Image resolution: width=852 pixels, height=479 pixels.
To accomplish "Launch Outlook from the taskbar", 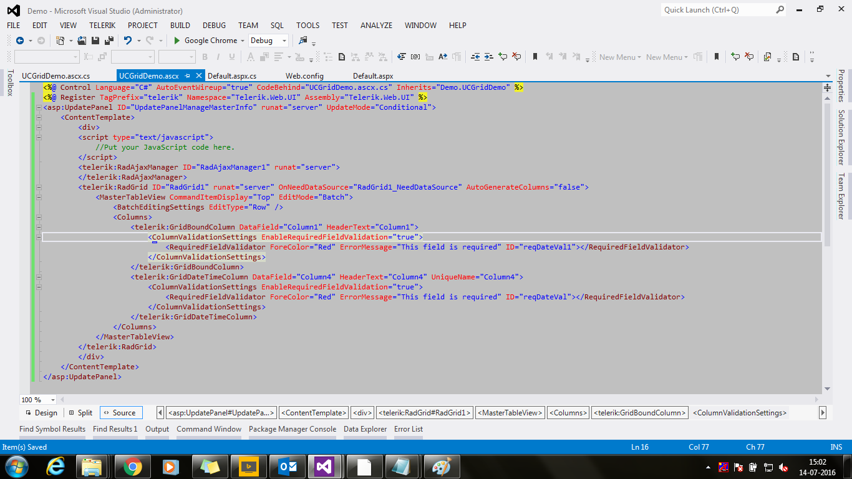I will click(288, 467).
